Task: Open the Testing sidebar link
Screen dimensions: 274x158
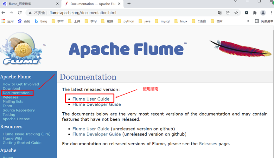Action: click(9, 115)
